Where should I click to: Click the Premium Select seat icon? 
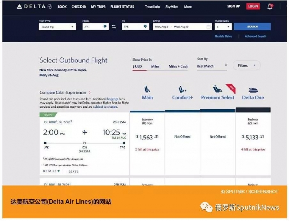217,89
